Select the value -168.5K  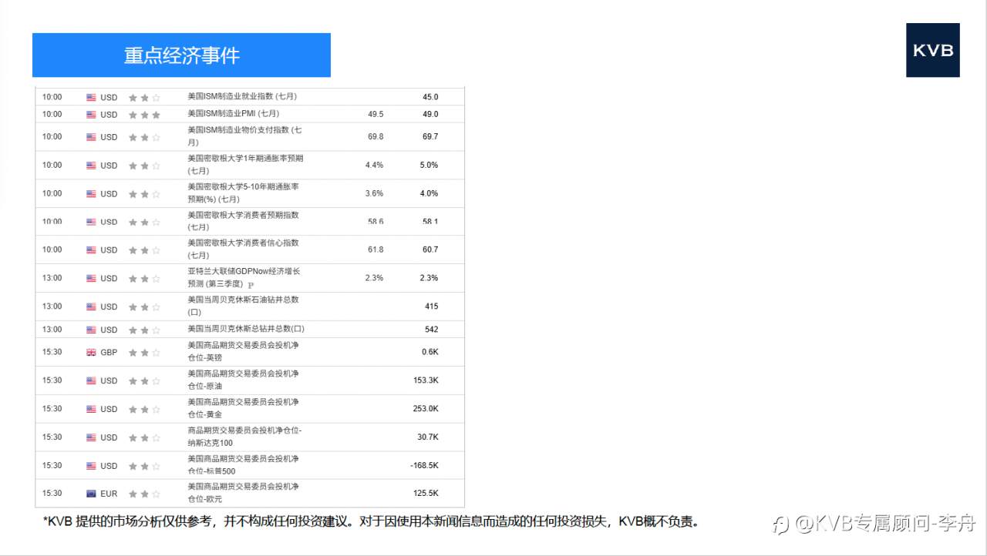424,465
